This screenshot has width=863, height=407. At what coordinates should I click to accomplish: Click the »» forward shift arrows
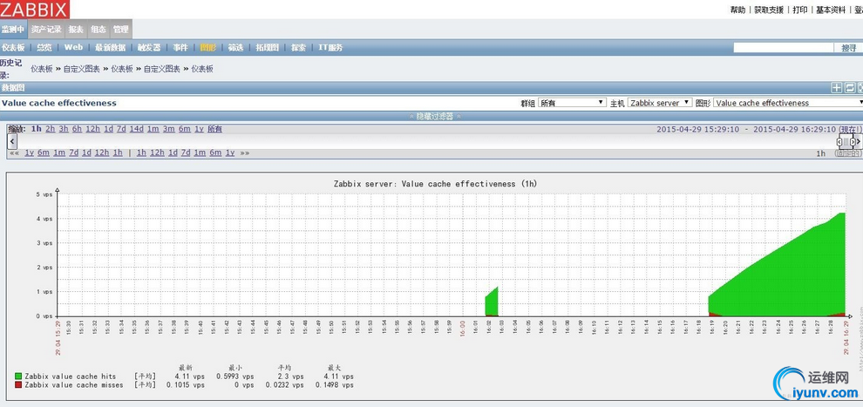[244, 153]
